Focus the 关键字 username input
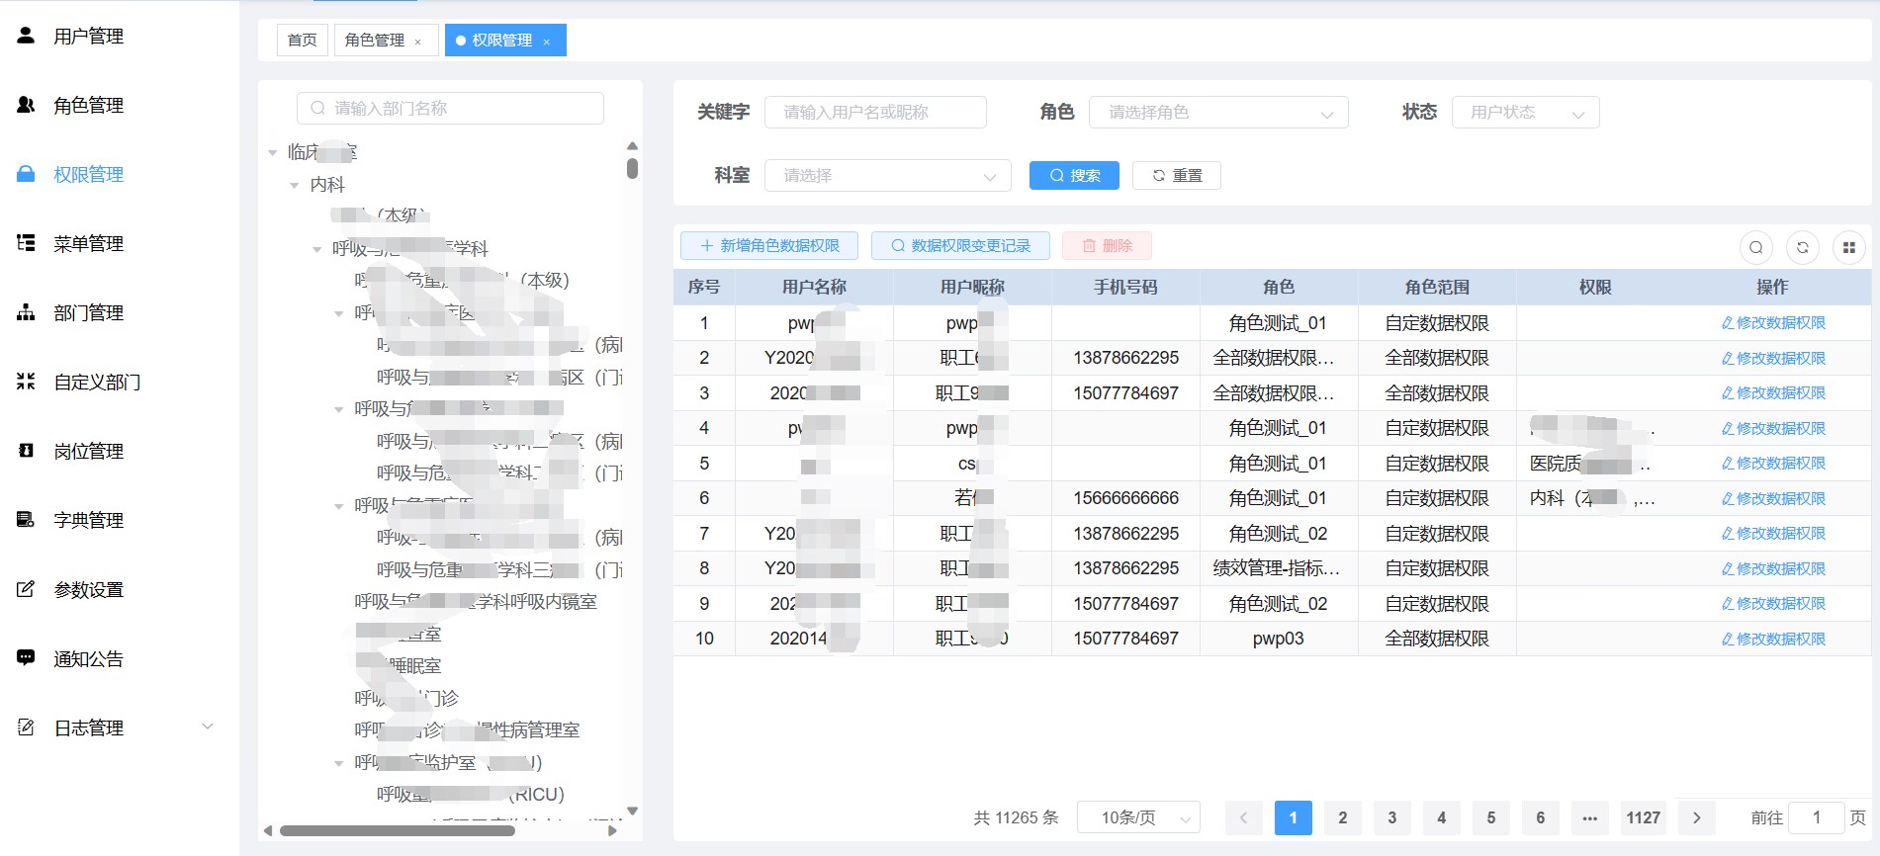This screenshot has width=1880, height=856. [875, 113]
